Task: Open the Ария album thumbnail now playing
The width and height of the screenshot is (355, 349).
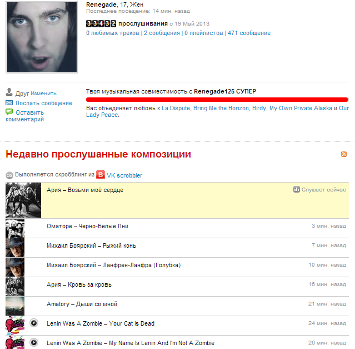Action: [x=23, y=200]
